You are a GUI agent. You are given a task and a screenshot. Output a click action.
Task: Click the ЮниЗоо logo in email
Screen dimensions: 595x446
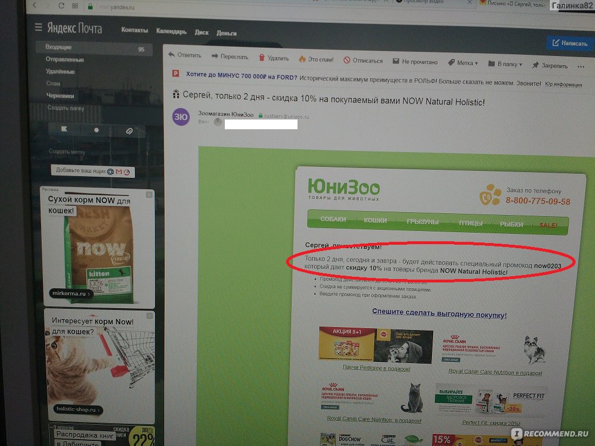(x=343, y=189)
